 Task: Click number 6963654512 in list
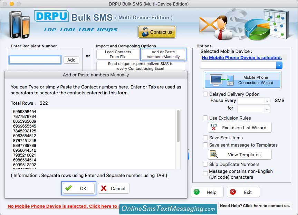click(25, 135)
